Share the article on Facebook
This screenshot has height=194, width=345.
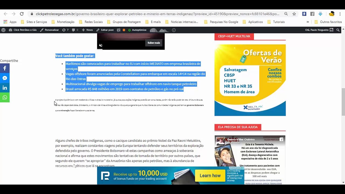coord(5,68)
